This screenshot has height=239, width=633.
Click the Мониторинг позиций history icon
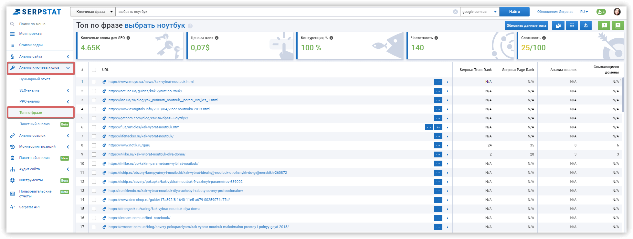12,147
